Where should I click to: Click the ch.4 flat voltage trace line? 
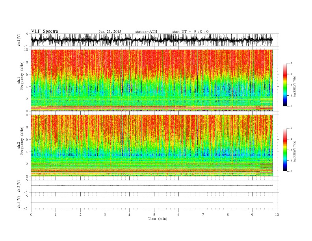click(x=152, y=202)
